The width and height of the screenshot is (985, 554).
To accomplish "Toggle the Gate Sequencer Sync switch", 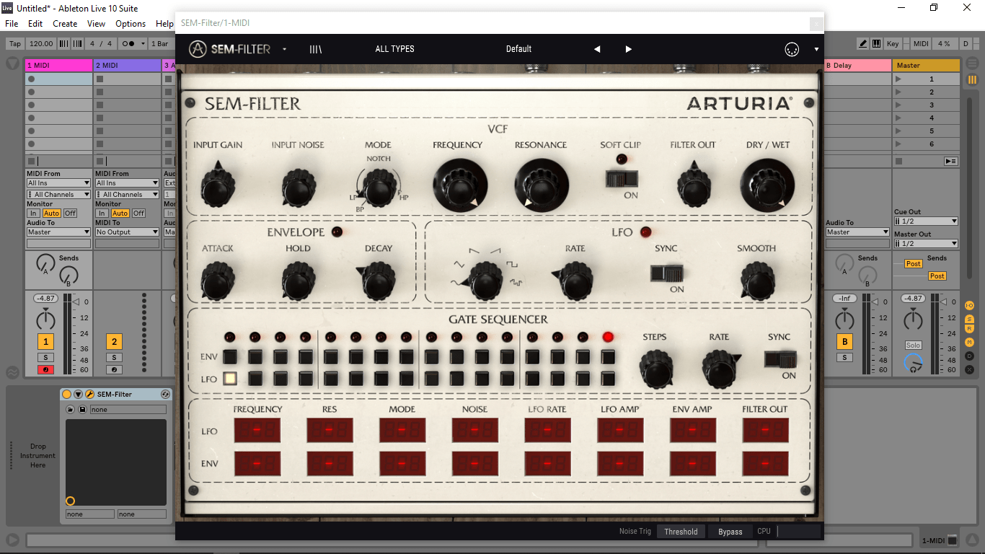I will tap(780, 359).
